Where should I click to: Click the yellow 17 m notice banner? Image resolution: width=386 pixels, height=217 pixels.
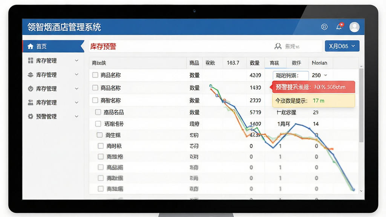tap(313, 101)
